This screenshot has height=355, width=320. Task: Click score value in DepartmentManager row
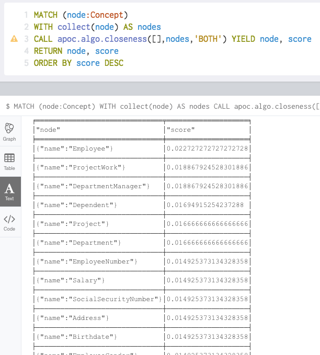207,186
